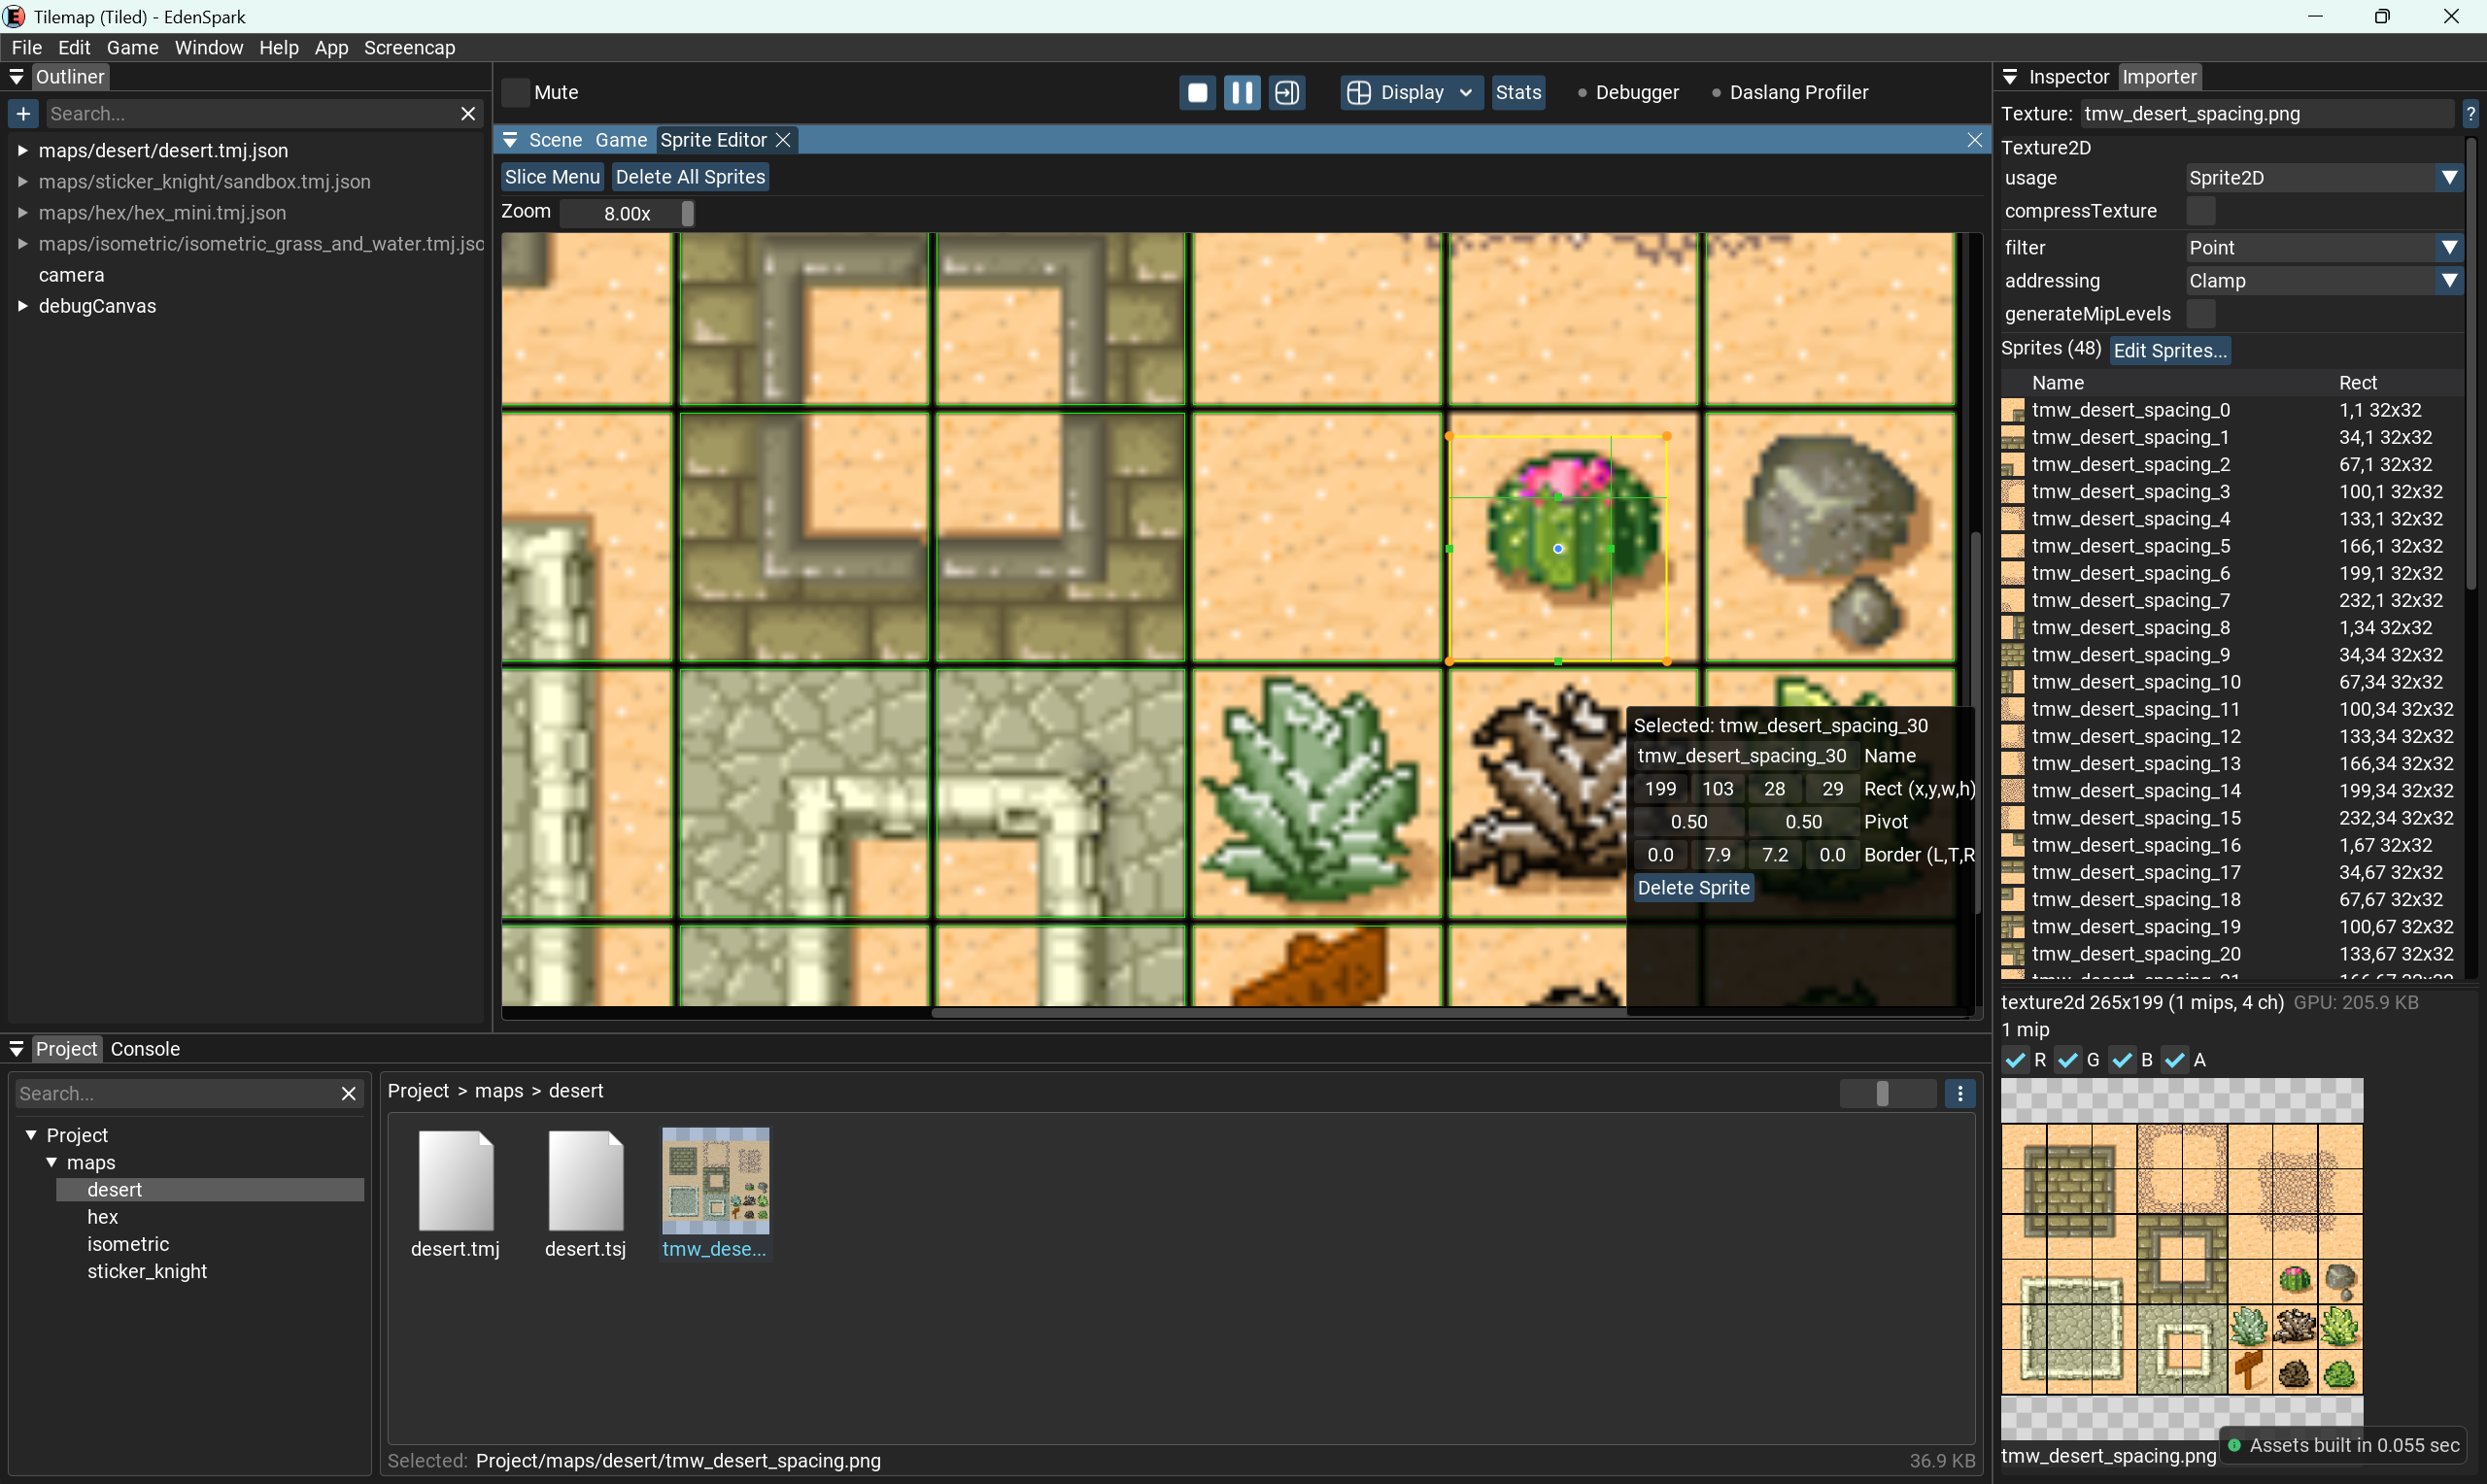Viewport: 2487px width, 1484px height.
Task: Open the project browser options kebab menu
Action: click(x=1960, y=1093)
